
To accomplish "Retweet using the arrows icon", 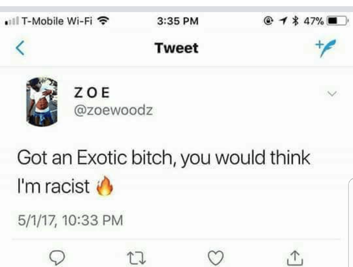I will click(136, 258).
